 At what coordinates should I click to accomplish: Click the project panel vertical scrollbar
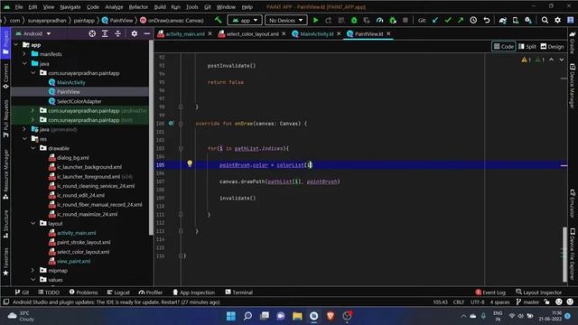click(x=151, y=137)
